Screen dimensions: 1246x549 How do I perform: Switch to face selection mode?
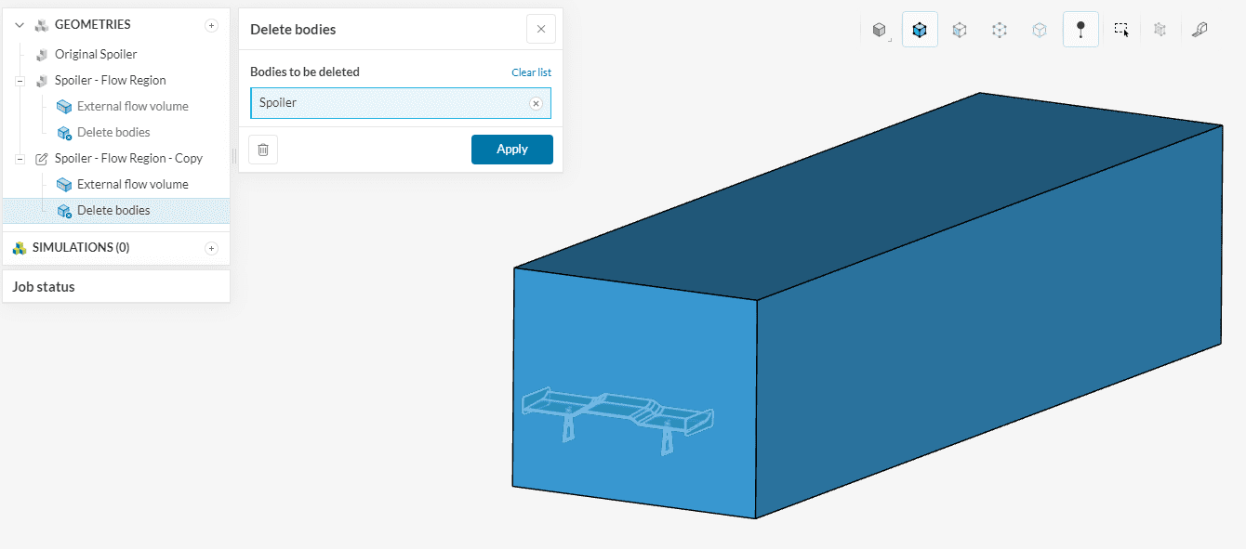click(960, 30)
